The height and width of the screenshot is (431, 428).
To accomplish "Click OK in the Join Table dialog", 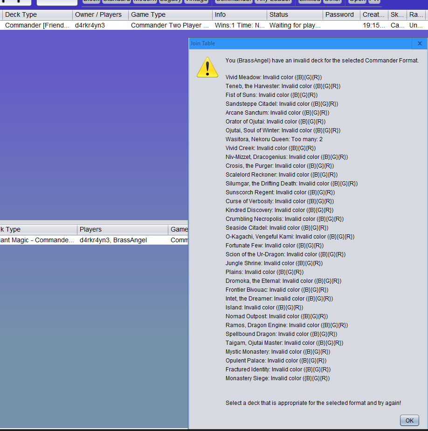I will 409,420.
